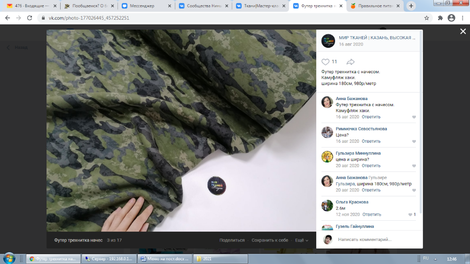Switch to the 476 - Входящие mail tab

point(31,6)
